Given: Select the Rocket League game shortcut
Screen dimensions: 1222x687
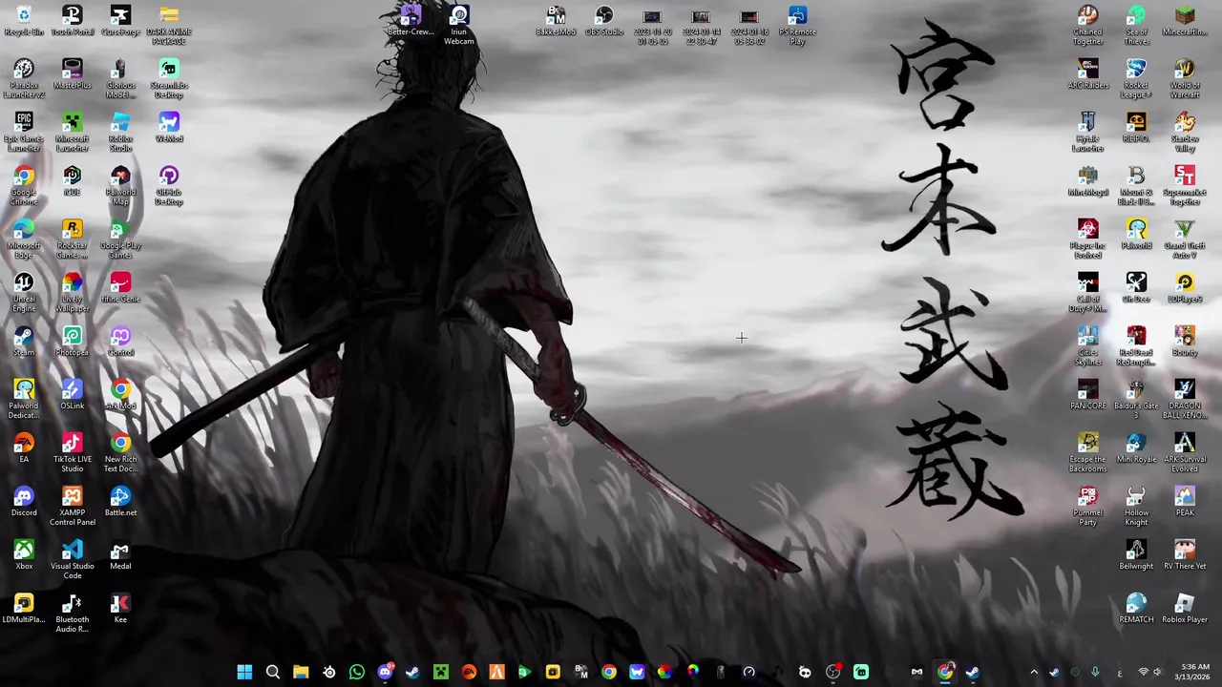Looking at the screenshot, I should pyautogui.click(x=1136, y=79).
